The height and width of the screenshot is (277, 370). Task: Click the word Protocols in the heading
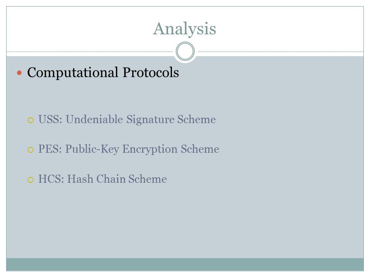151,72
